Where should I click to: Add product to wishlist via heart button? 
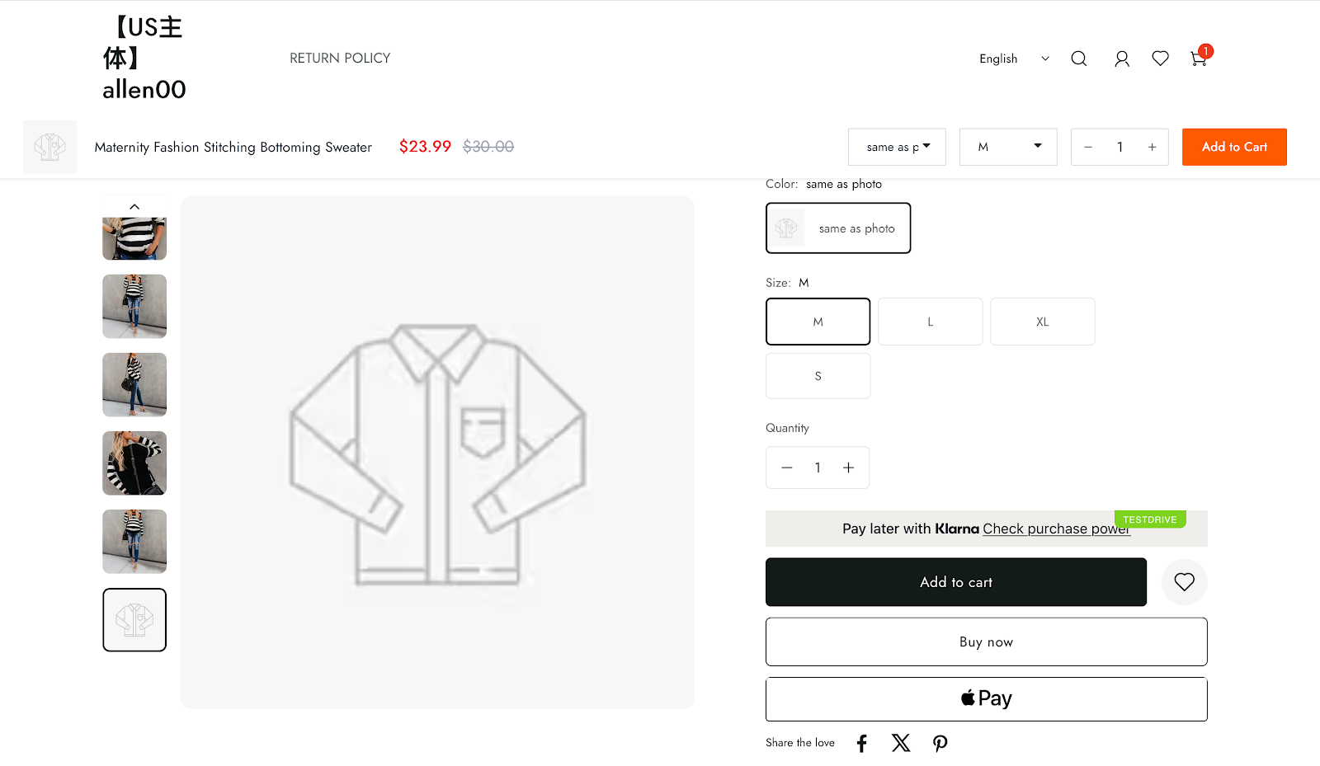(x=1184, y=582)
